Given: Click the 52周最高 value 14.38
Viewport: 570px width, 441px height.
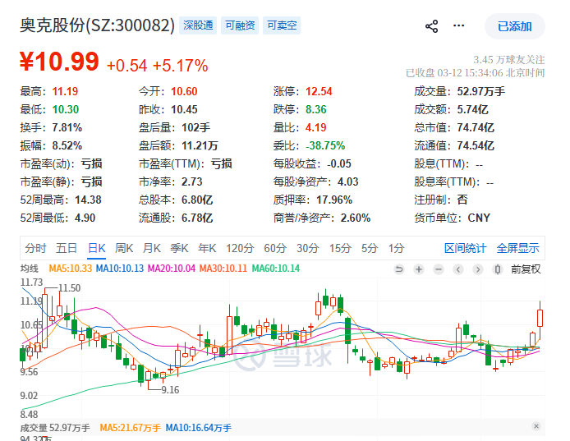Looking at the screenshot, I should (x=88, y=200).
